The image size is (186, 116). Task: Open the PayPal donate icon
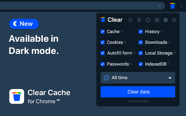point(139,20)
